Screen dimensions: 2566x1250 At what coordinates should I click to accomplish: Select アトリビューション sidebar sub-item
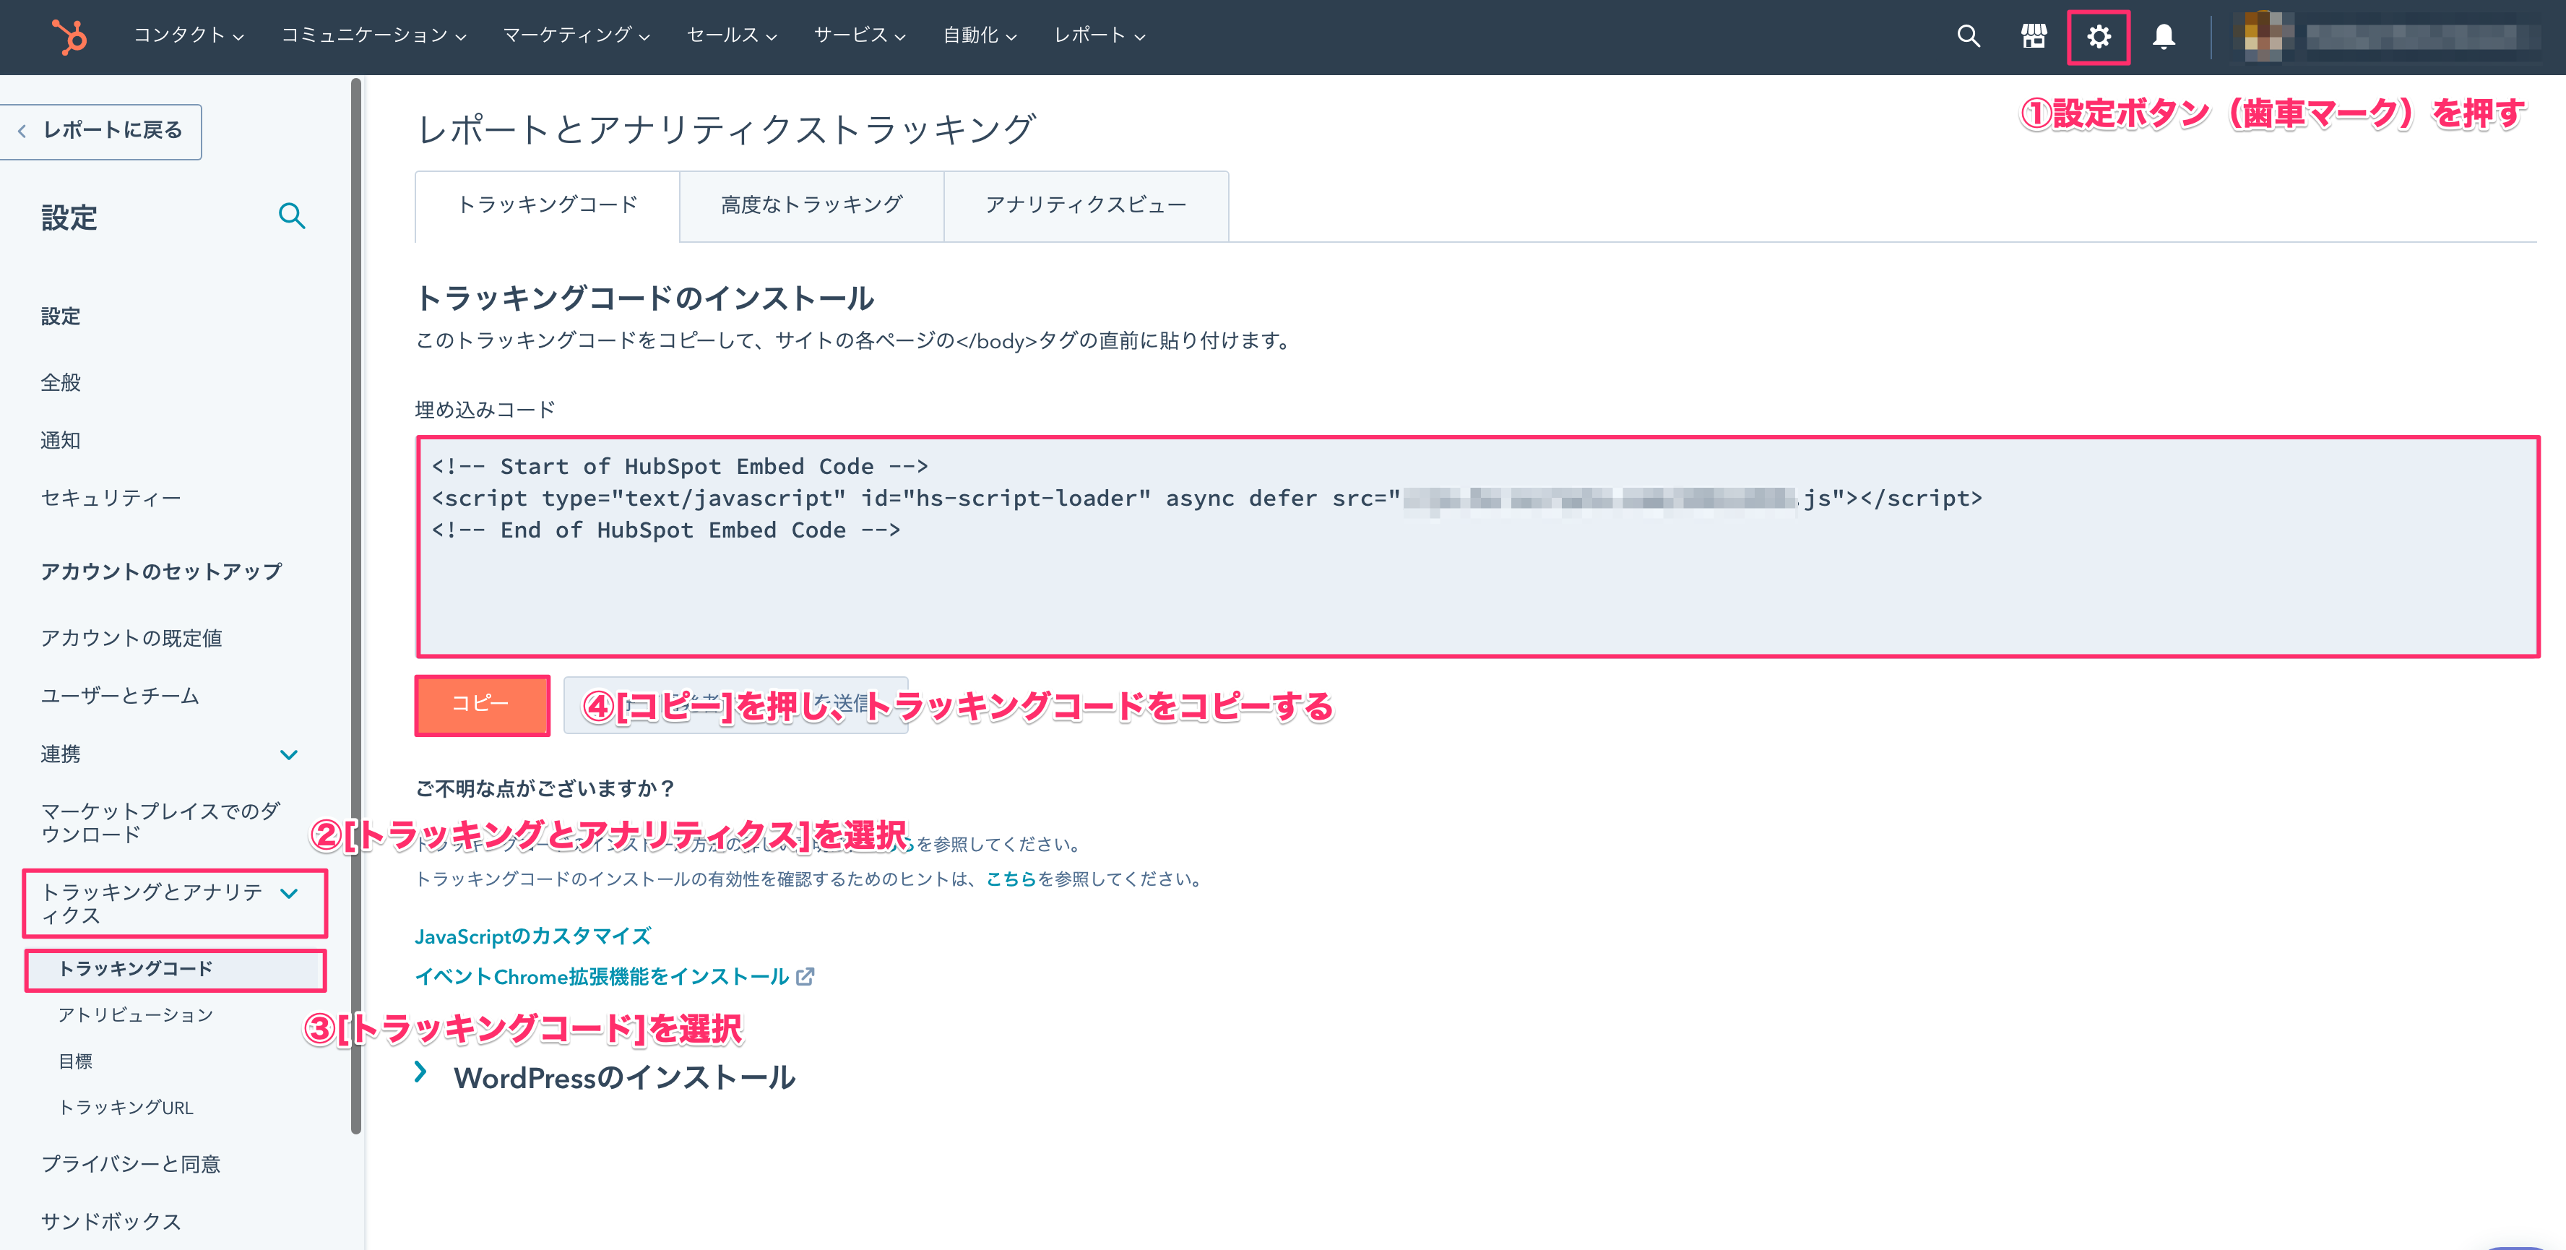pos(136,1015)
